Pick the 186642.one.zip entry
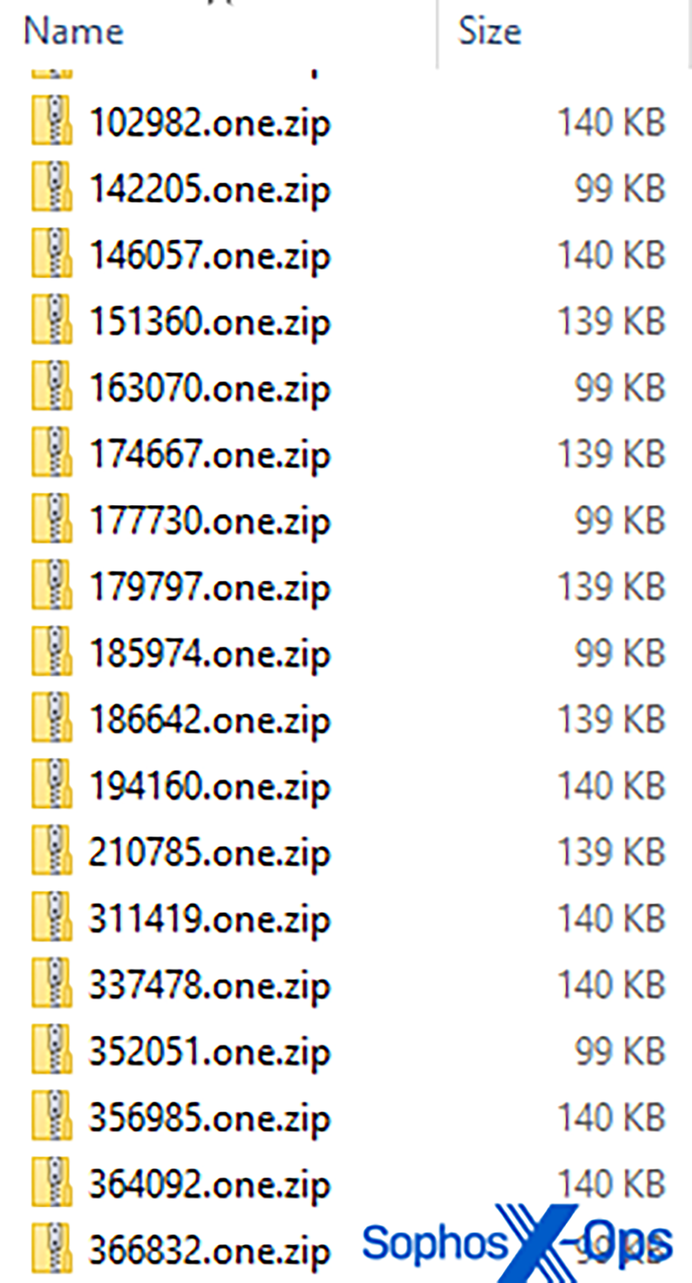Screen dimensions: 692x1283 point(210,721)
